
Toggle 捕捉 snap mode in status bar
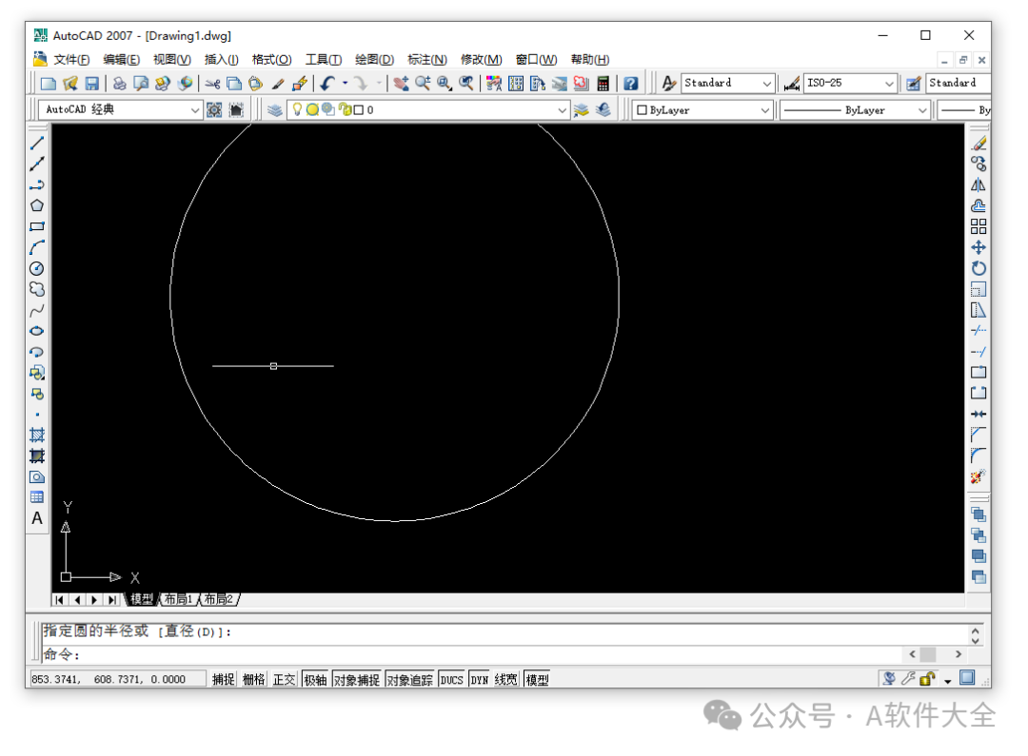(223, 679)
